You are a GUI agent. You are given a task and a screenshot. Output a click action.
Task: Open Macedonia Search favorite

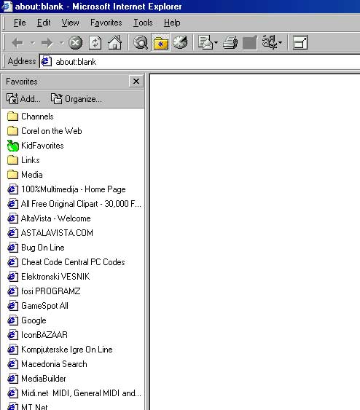[x=47, y=363]
